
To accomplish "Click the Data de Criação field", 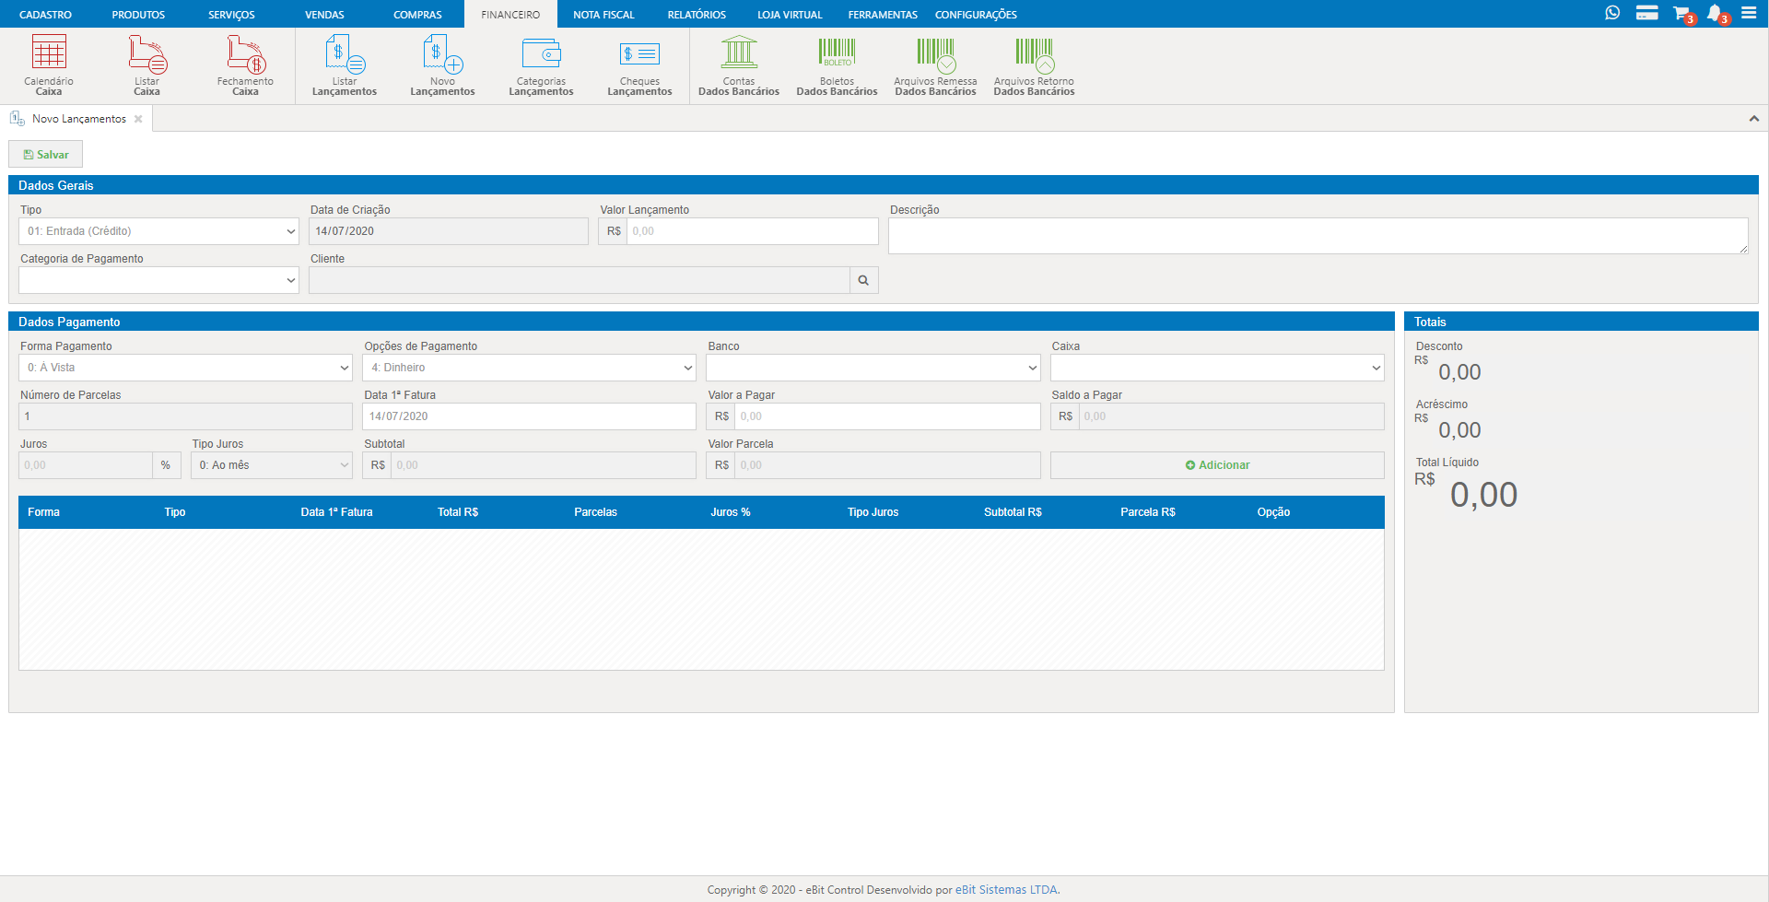I will click(449, 231).
